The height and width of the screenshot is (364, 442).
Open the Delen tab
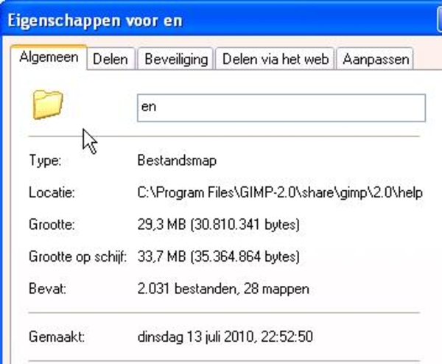[x=110, y=60]
